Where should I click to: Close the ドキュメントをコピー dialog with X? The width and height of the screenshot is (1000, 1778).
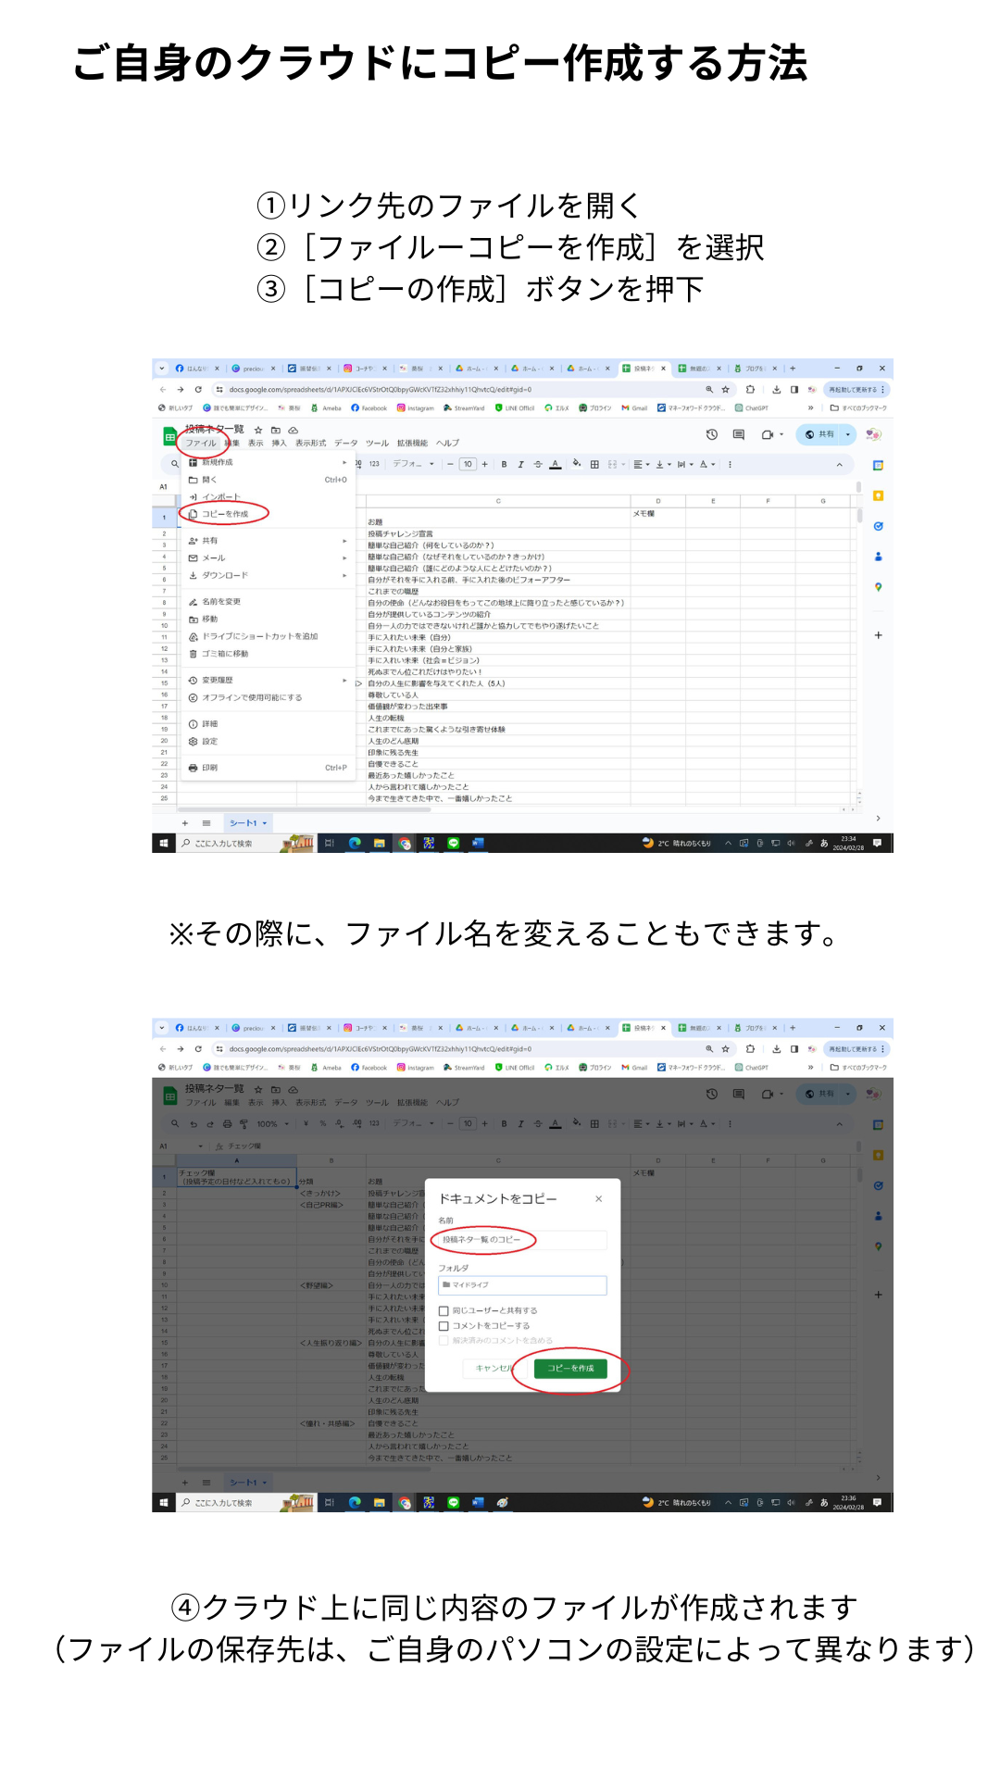(x=599, y=1199)
